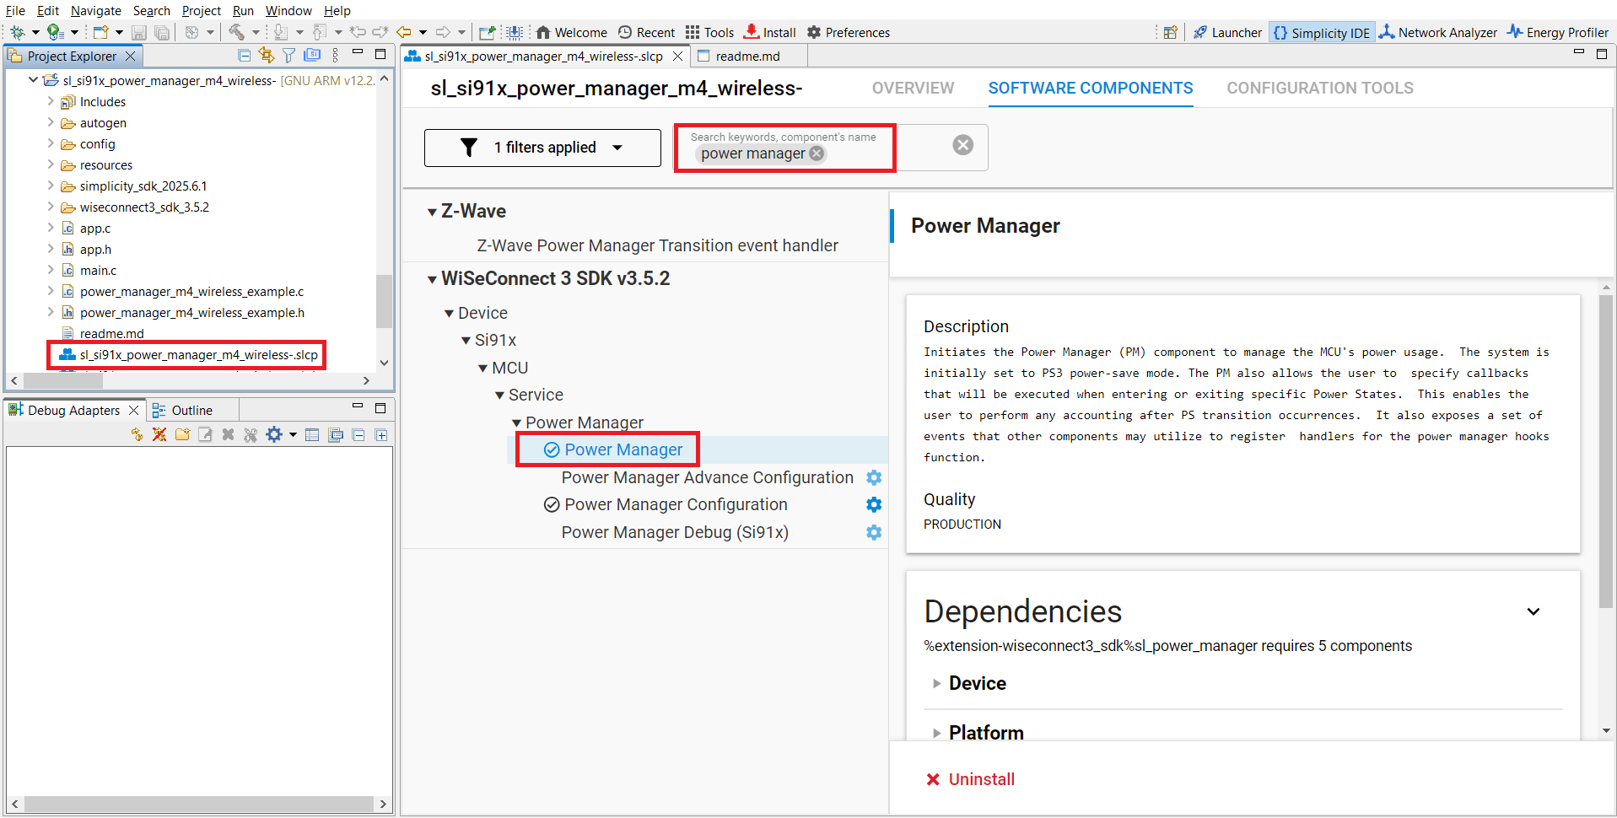1617x818 pixels.
Task: Switch to the Simplicity IDE perspective
Action: coord(1322,32)
